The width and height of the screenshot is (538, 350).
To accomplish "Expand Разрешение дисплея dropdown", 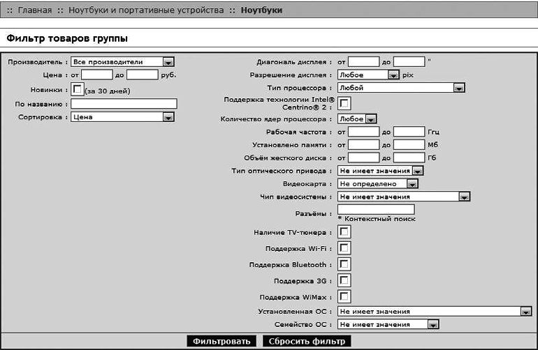I will point(368,75).
